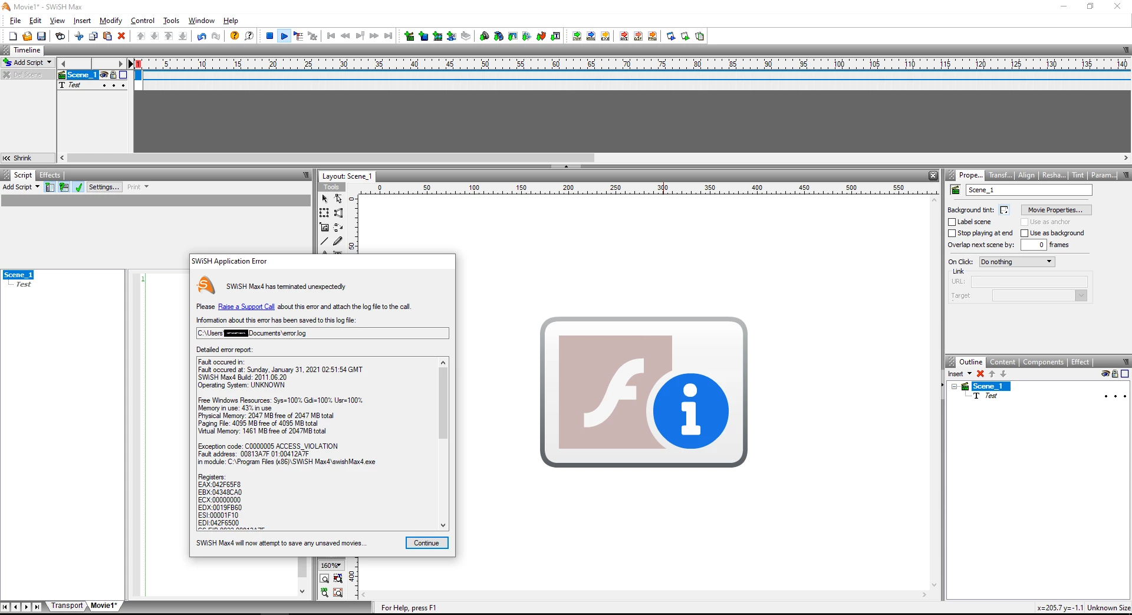Export to HTML toolbar icon
1132x615 pixels.
pyautogui.click(x=591, y=37)
